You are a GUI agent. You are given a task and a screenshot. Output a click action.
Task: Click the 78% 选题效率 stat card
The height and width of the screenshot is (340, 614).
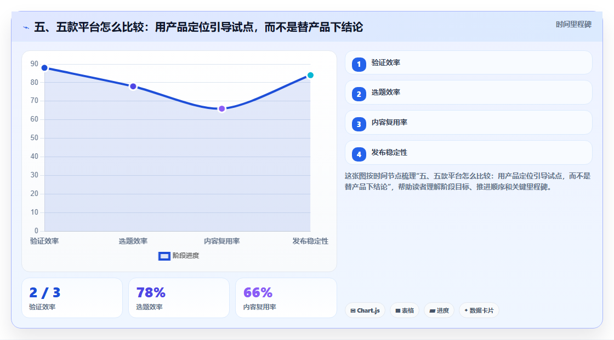click(179, 298)
